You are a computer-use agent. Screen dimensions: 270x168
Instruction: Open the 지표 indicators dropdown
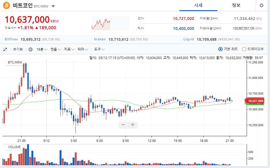(x=69, y=49)
